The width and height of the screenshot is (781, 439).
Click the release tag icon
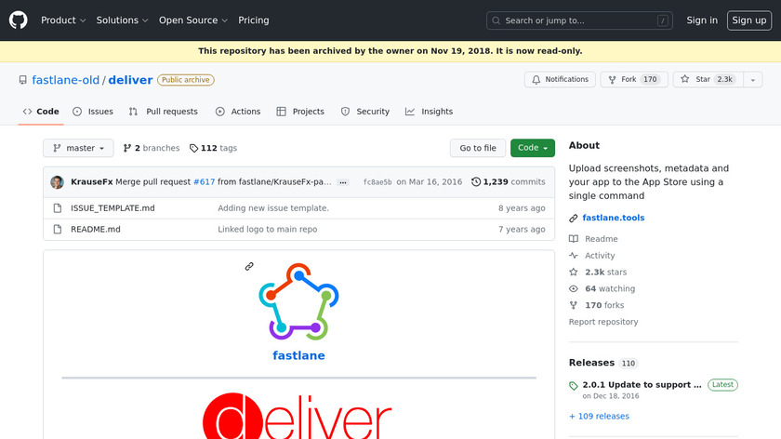pos(574,386)
